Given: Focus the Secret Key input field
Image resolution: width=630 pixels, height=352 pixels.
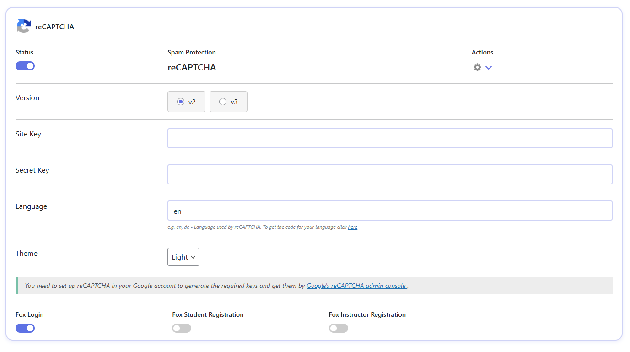Looking at the screenshot, I should tap(389, 174).
